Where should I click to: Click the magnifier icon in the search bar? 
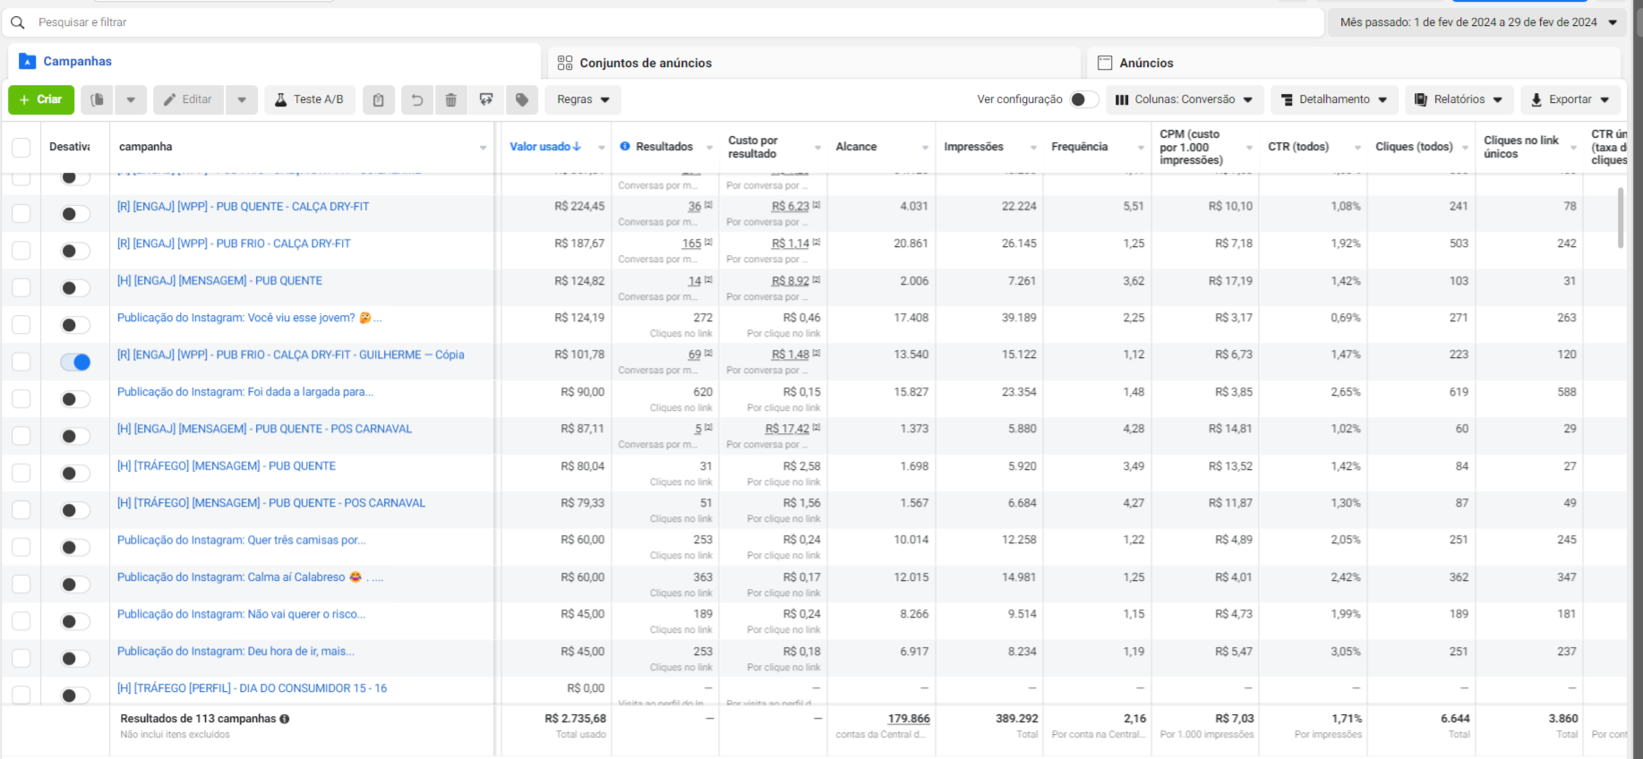(x=17, y=22)
